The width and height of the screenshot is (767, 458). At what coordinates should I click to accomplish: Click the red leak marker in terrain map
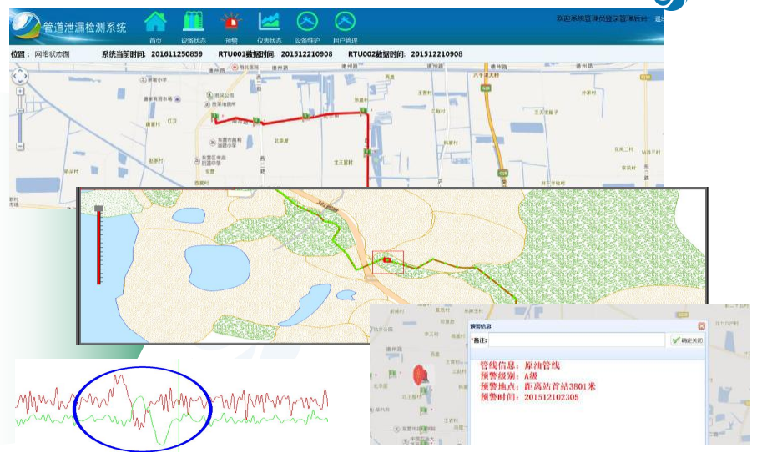pyautogui.click(x=386, y=259)
